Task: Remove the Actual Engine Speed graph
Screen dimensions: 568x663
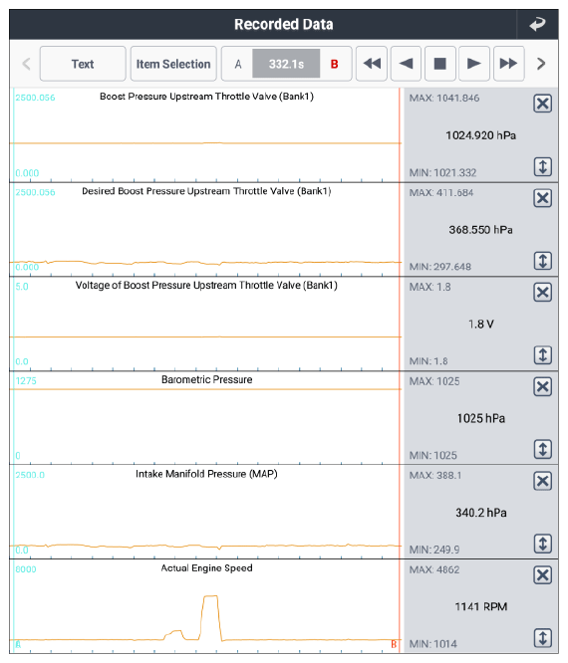Action: [543, 575]
